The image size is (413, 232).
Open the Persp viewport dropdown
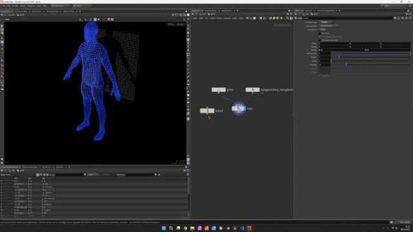click(170, 24)
